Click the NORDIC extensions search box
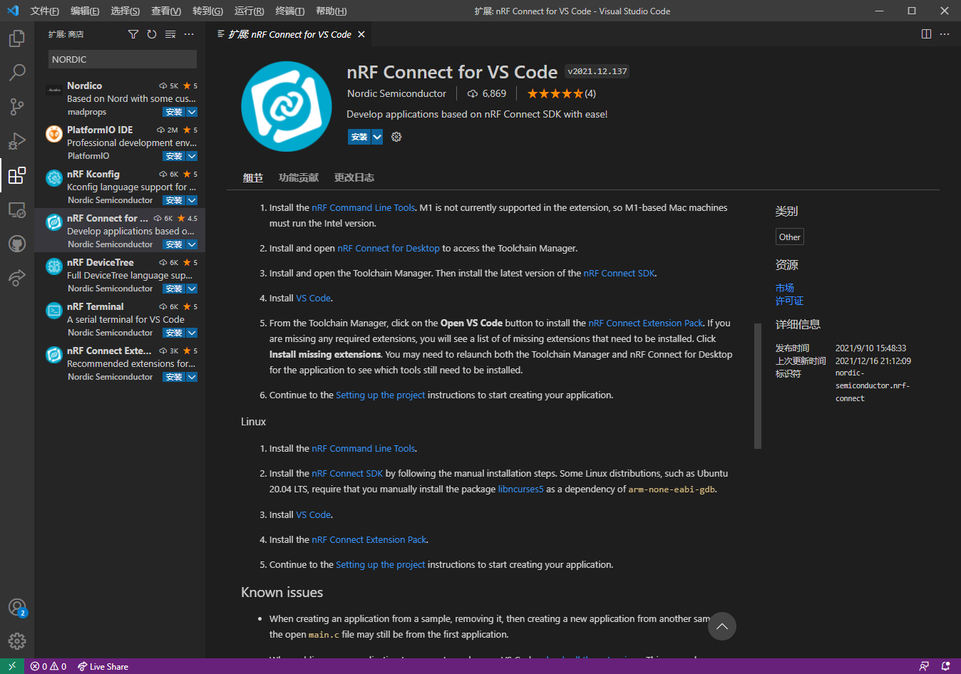The image size is (961, 674). click(123, 59)
